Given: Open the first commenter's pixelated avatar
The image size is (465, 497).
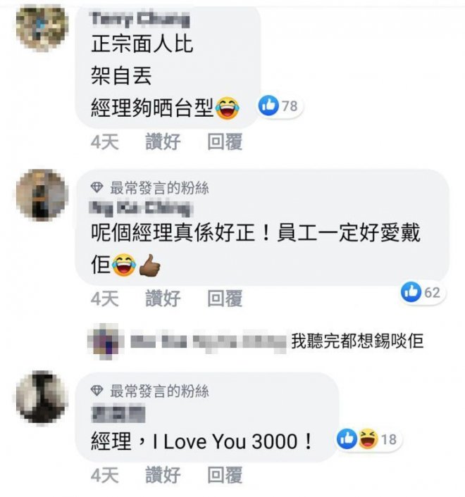Looking at the screenshot, I should tap(42, 28).
